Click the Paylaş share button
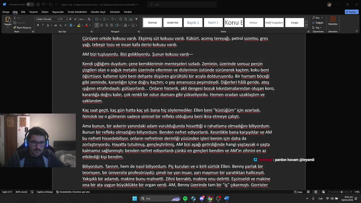 coord(352,12)
